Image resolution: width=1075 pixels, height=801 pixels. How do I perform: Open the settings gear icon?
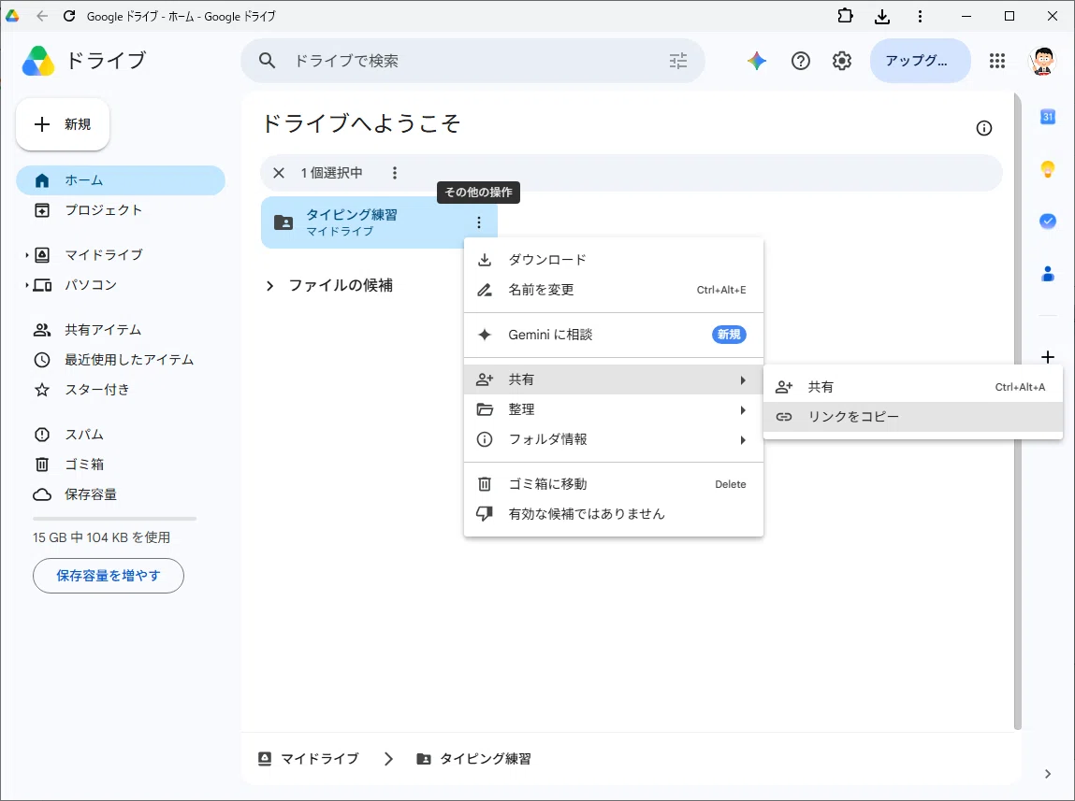842,61
